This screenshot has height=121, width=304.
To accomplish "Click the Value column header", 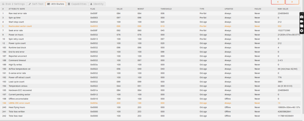I will point(119,9).
